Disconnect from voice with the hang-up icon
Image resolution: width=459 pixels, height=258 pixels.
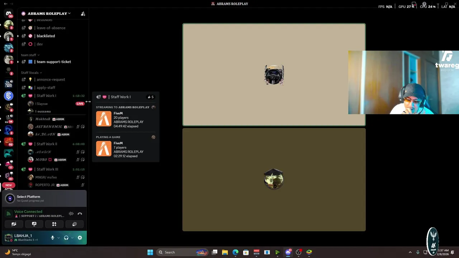80,214
